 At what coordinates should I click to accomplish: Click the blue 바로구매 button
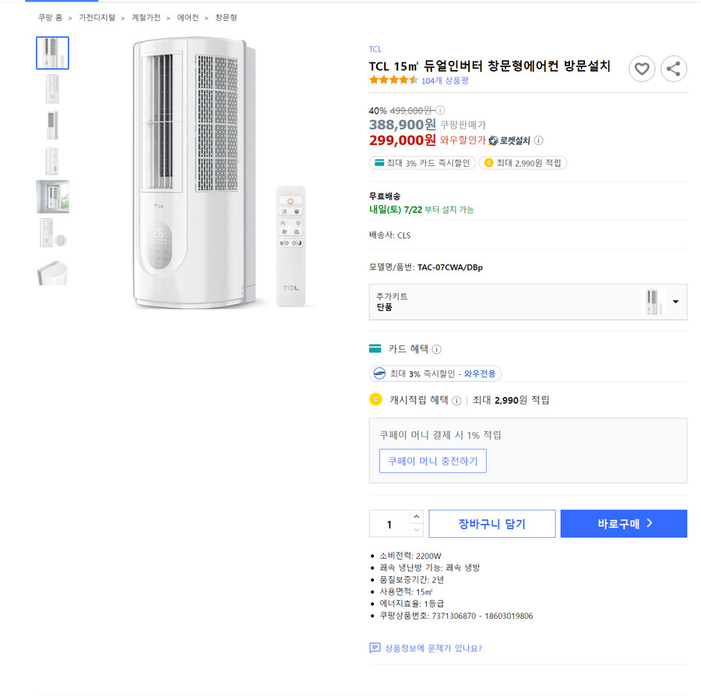click(x=623, y=523)
